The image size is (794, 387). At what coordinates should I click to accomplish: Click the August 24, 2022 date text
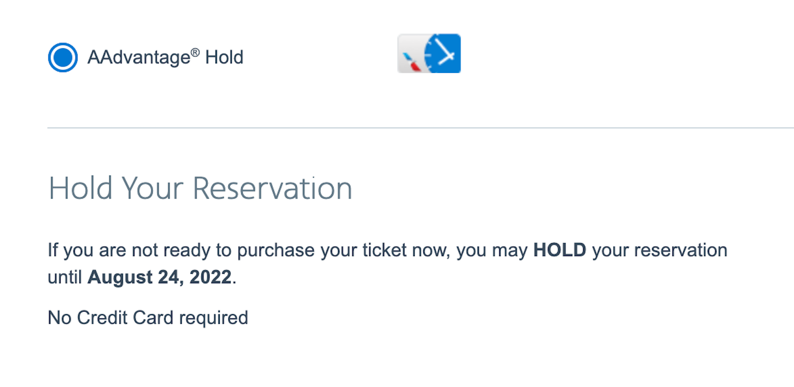159,277
